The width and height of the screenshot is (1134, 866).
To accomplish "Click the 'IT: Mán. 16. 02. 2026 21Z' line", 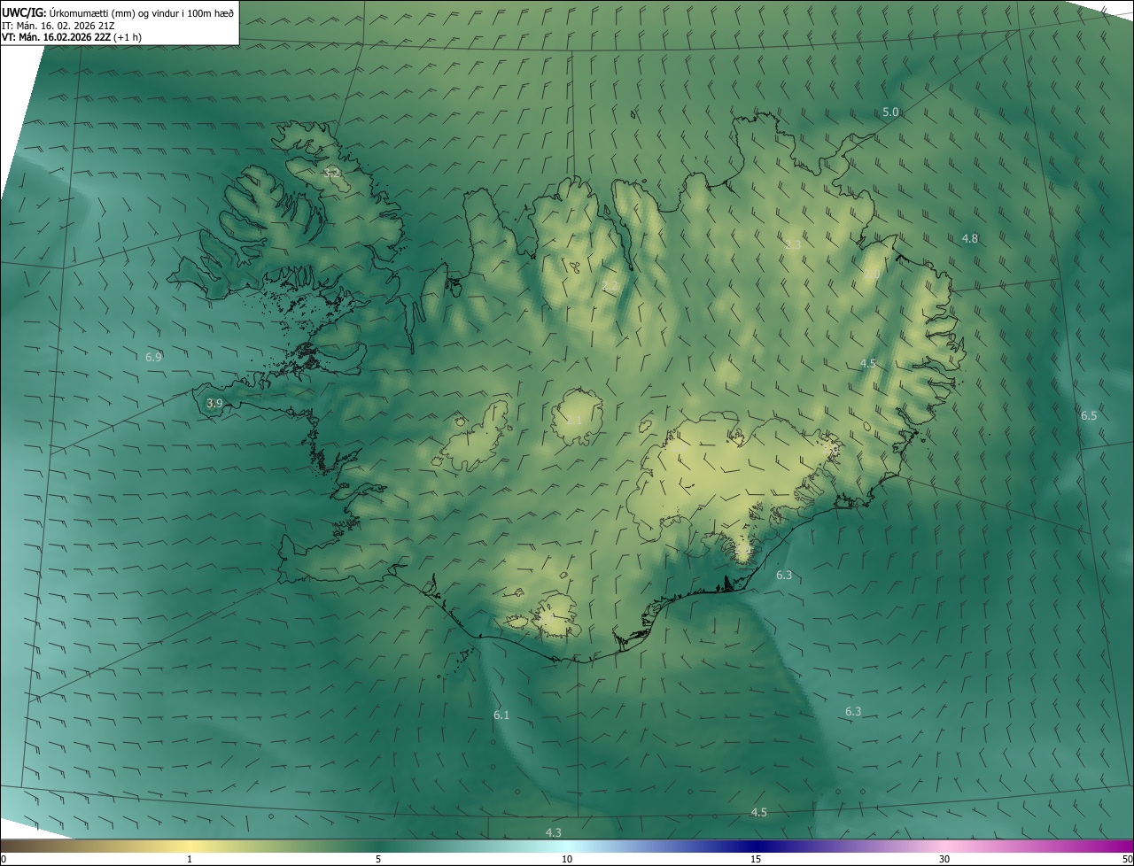I will pos(58,25).
